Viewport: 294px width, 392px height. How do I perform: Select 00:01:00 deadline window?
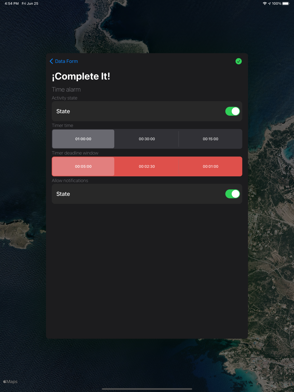click(x=211, y=167)
